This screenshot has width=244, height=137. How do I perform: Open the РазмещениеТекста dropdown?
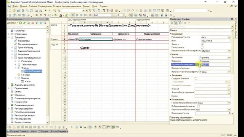coord(229,37)
